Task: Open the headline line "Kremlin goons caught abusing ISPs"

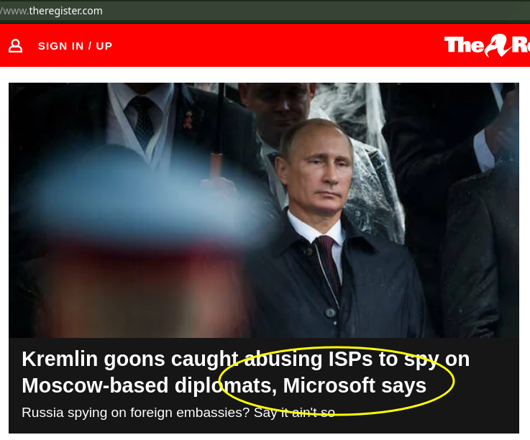Action: click(x=246, y=359)
